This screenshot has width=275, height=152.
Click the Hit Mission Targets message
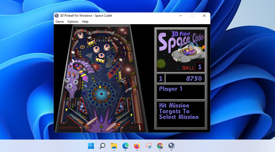pyautogui.click(x=179, y=111)
